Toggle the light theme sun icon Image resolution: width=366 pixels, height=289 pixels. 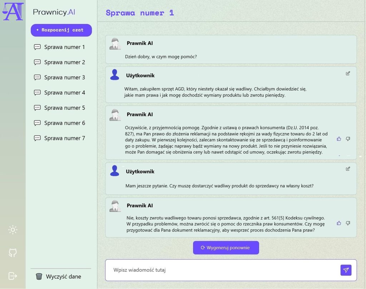click(x=13, y=230)
